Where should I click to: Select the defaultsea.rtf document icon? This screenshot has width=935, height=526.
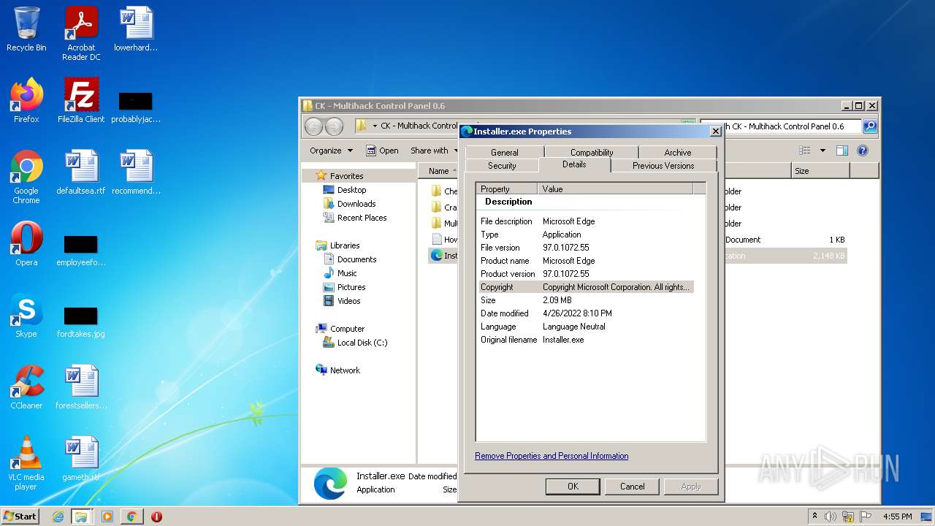click(81, 172)
